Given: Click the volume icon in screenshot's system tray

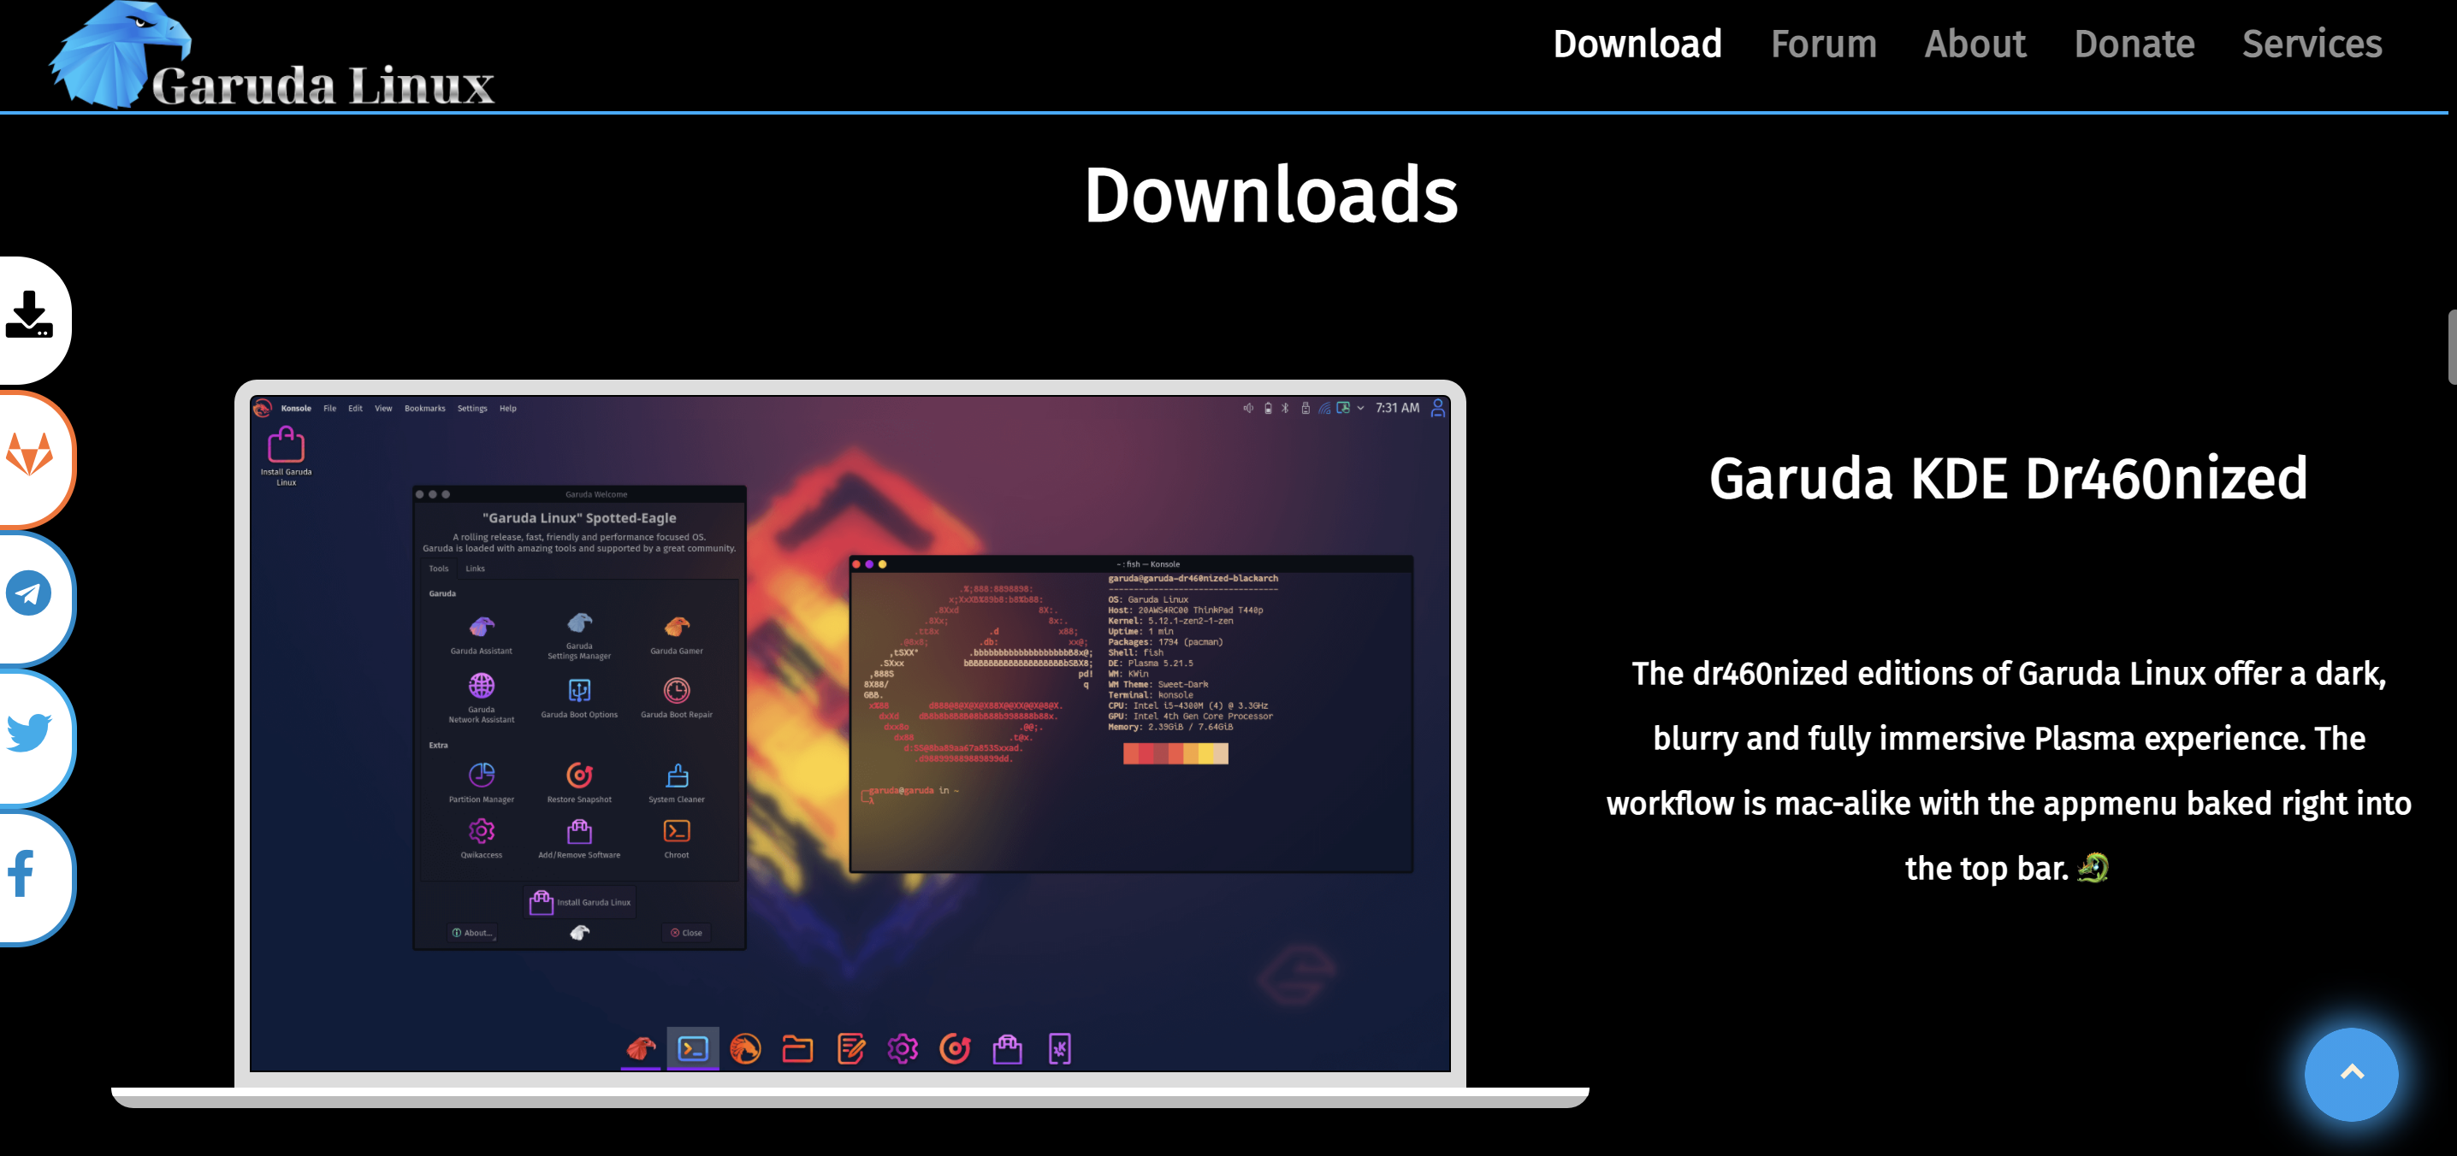Looking at the screenshot, I should click(1247, 408).
